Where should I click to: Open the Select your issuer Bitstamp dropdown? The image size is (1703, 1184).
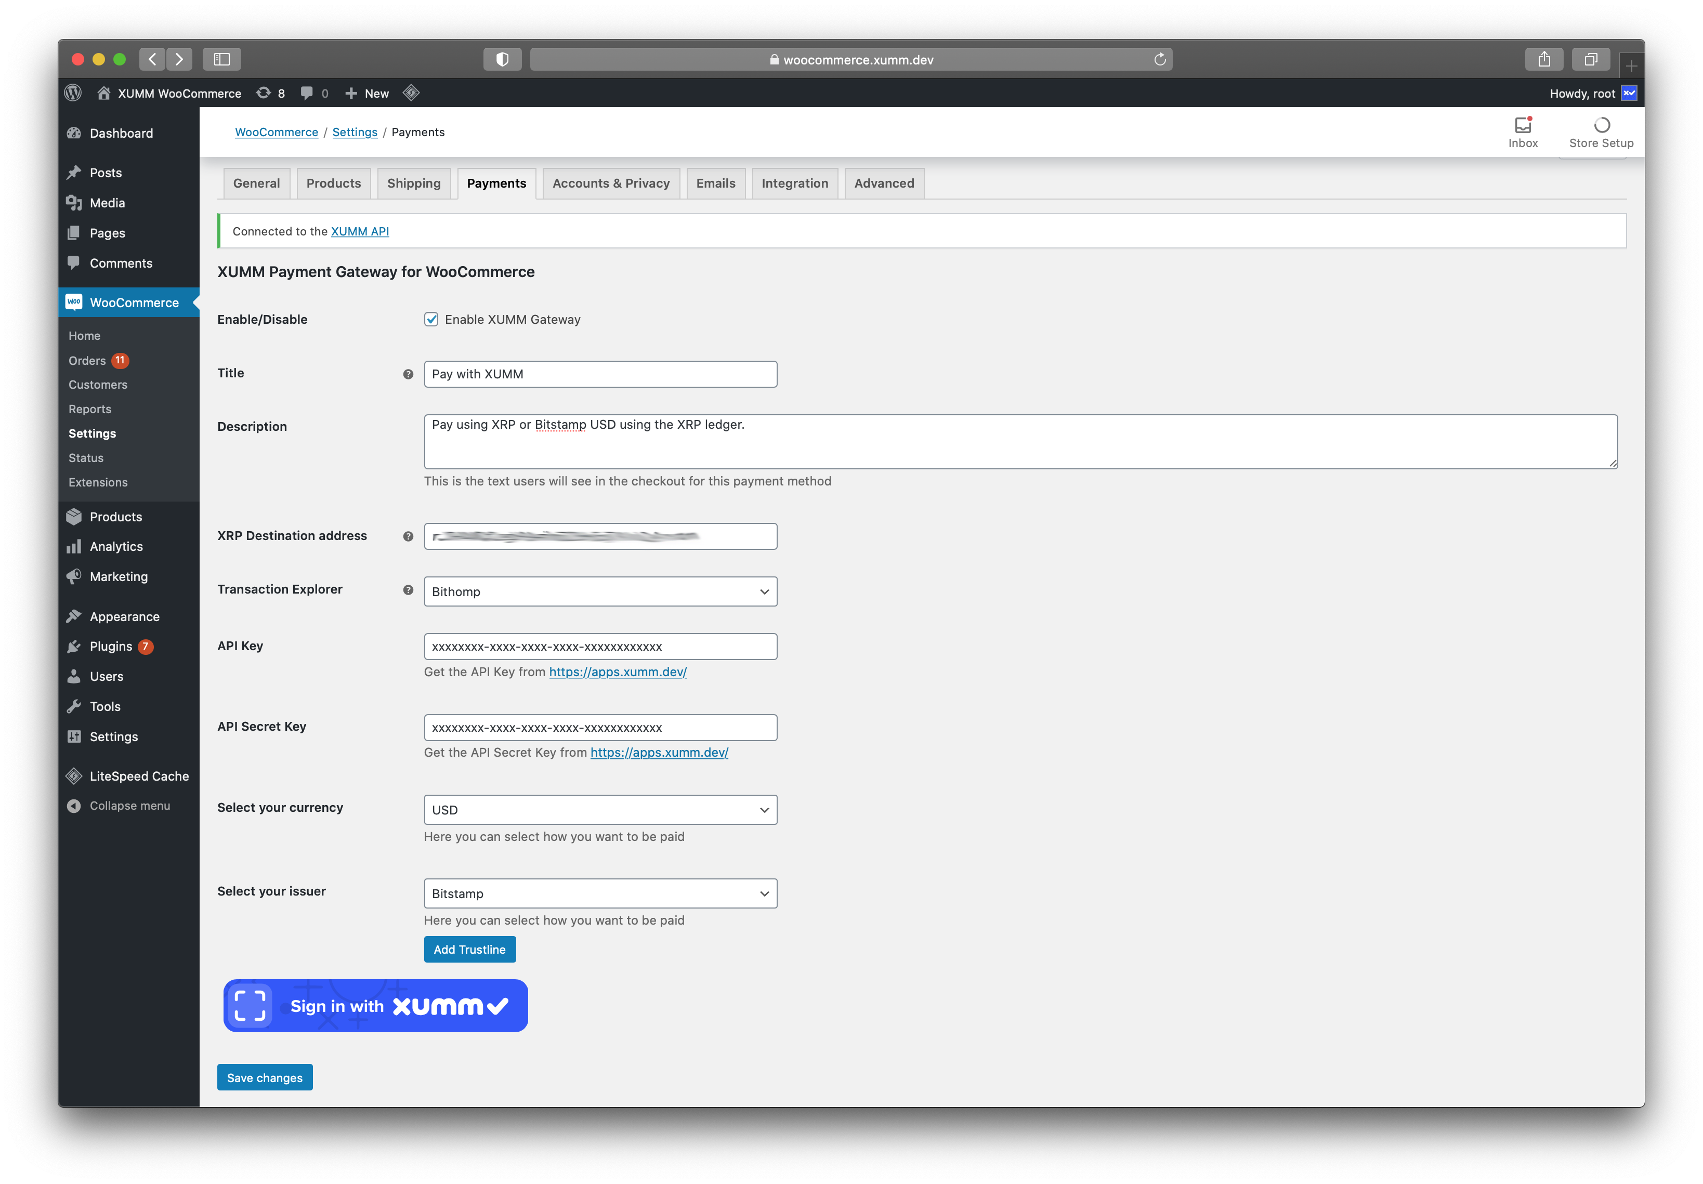pyautogui.click(x=600, y=894)
